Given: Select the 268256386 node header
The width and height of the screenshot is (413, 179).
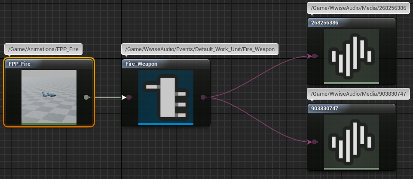Looking at the screenshot, I should [352, 23].
